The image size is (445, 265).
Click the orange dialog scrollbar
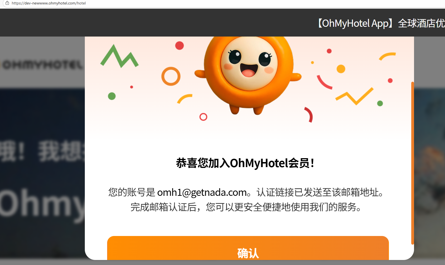tap(412, 163)
